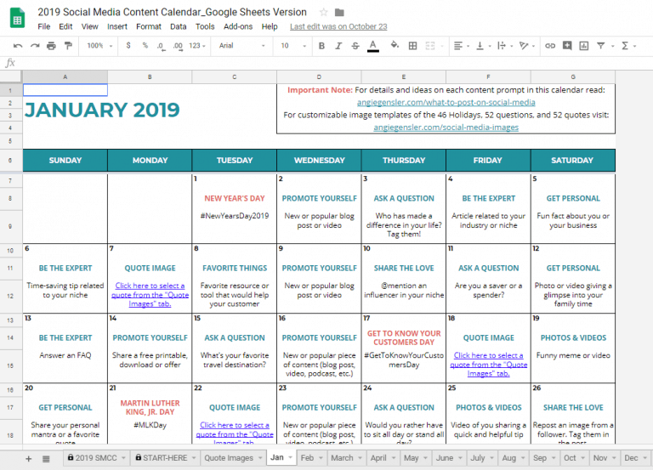The width and height of the screenshot is (653, 470).
Task: Click the Print icon
Action: 51,46
